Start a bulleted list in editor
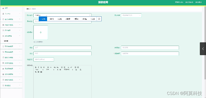This screenshot has height=98, width=206. tap(64, 67)
